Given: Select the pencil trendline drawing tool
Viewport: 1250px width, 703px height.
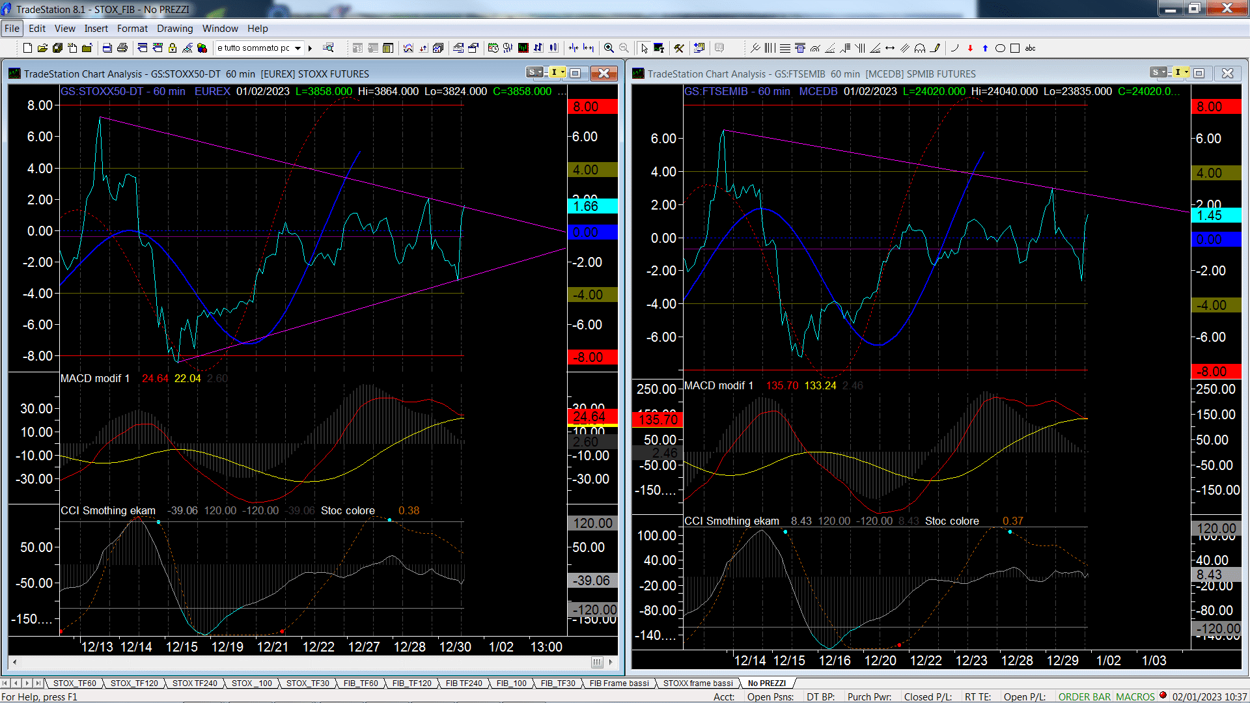Looking at the screenshot, I should pos(936,48).
